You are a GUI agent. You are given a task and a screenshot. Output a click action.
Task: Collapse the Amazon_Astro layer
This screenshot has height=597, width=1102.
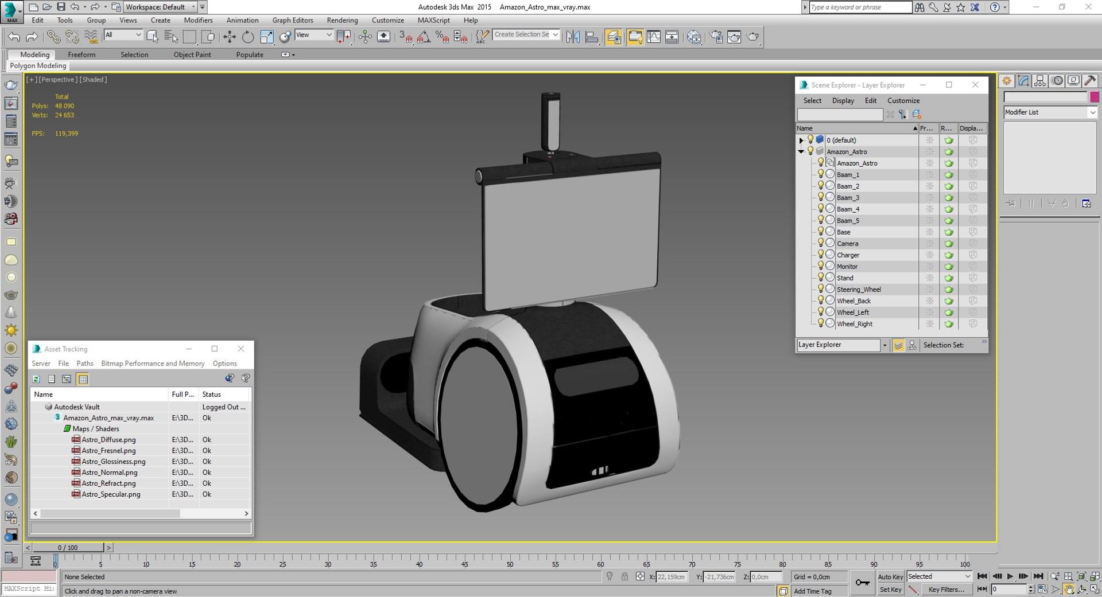pyautogui.click(x=801, y=151)
